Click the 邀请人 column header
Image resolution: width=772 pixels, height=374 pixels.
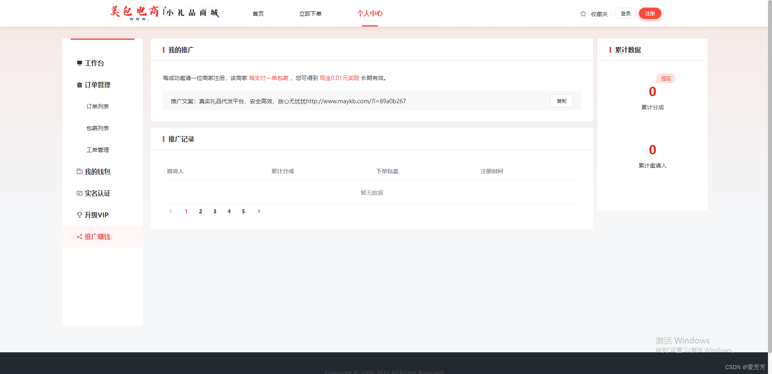click(x=175, y=171)
